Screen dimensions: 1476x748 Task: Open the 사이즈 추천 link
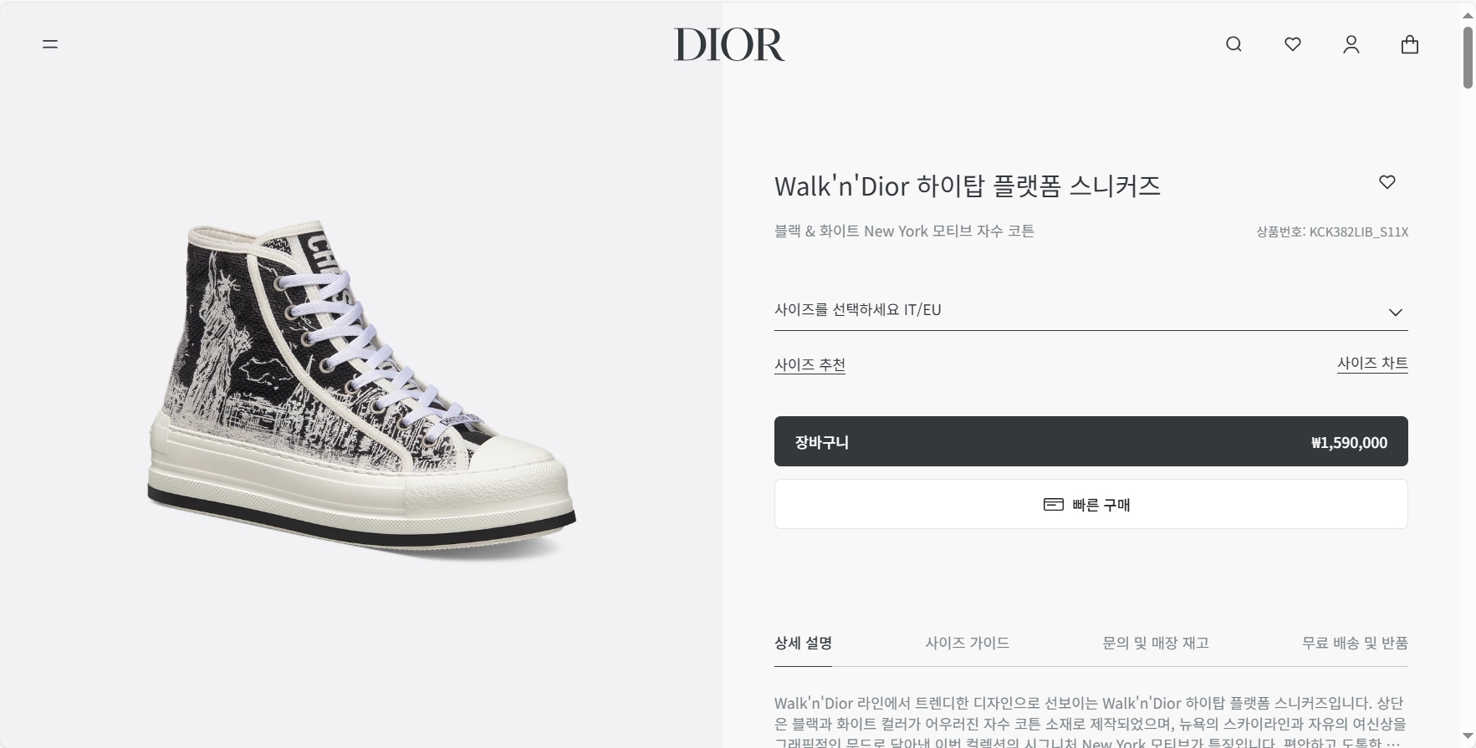[810, 364]
